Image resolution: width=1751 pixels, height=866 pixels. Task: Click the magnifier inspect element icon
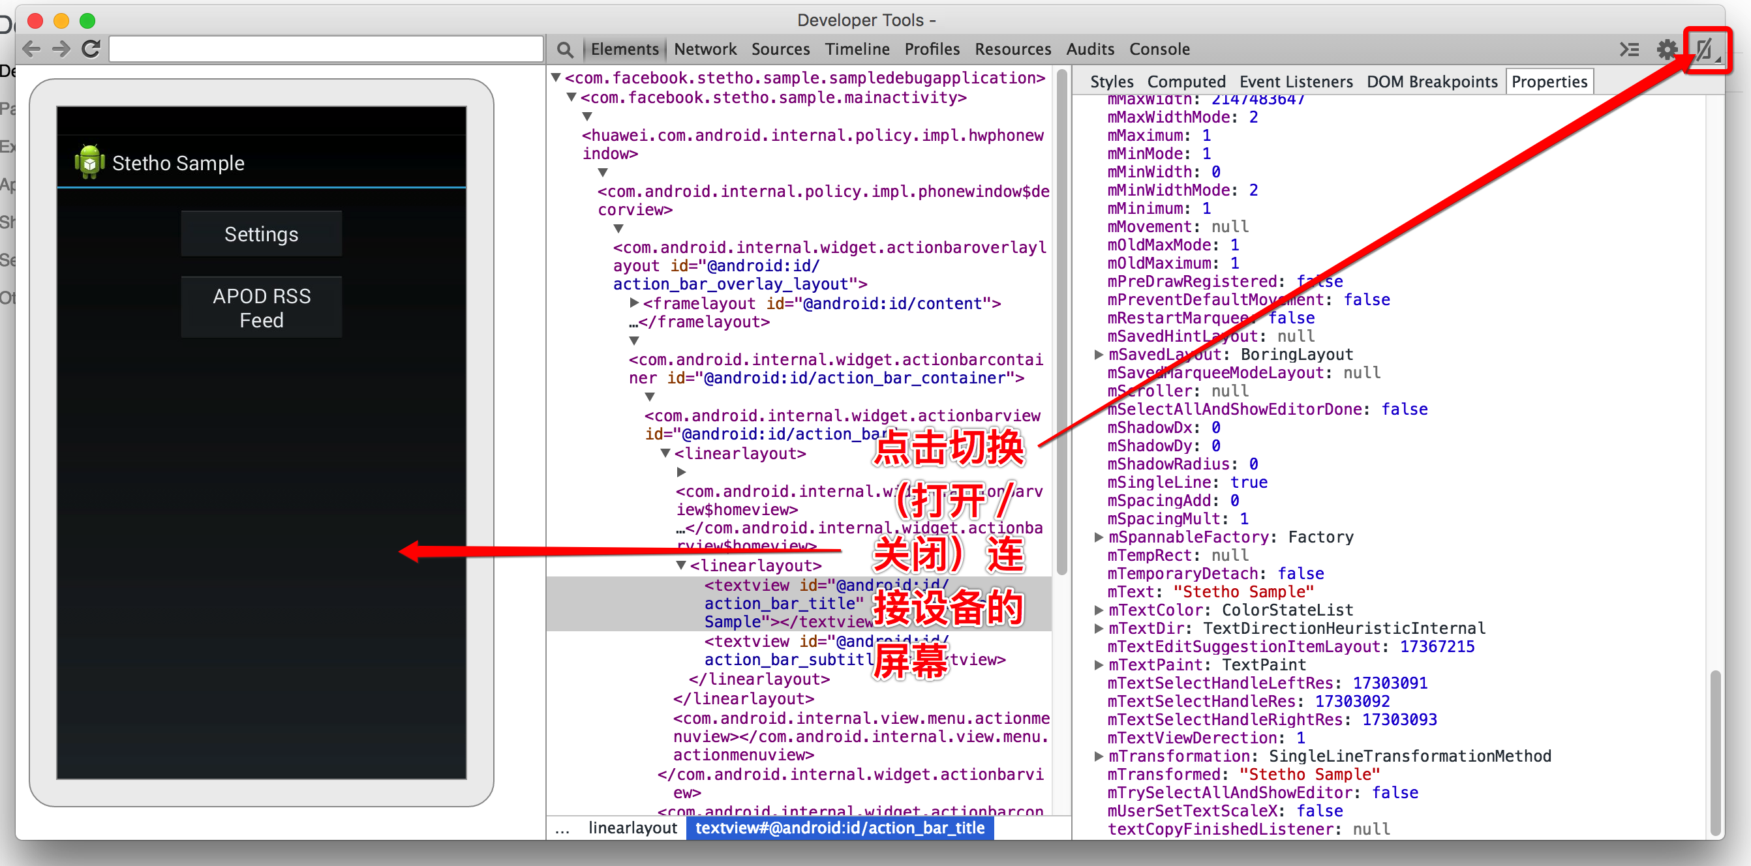click(564, 50)
